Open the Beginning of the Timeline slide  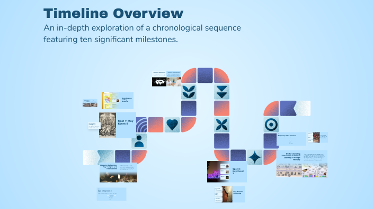[291, 139]
